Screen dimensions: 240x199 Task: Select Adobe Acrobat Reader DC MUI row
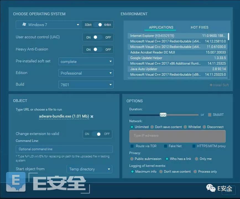[178, 52]
